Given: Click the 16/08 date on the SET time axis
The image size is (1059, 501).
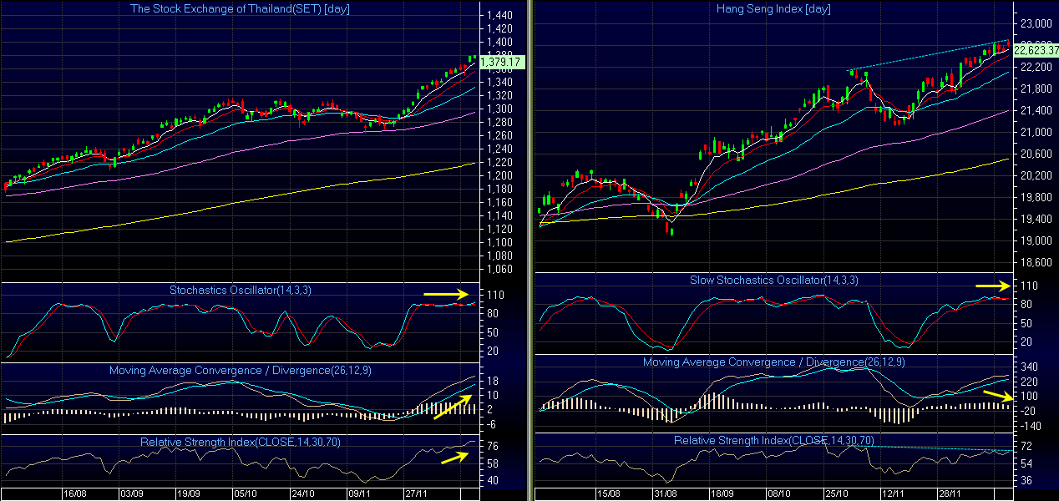Looking at the screenshot, I should (76, 494).
